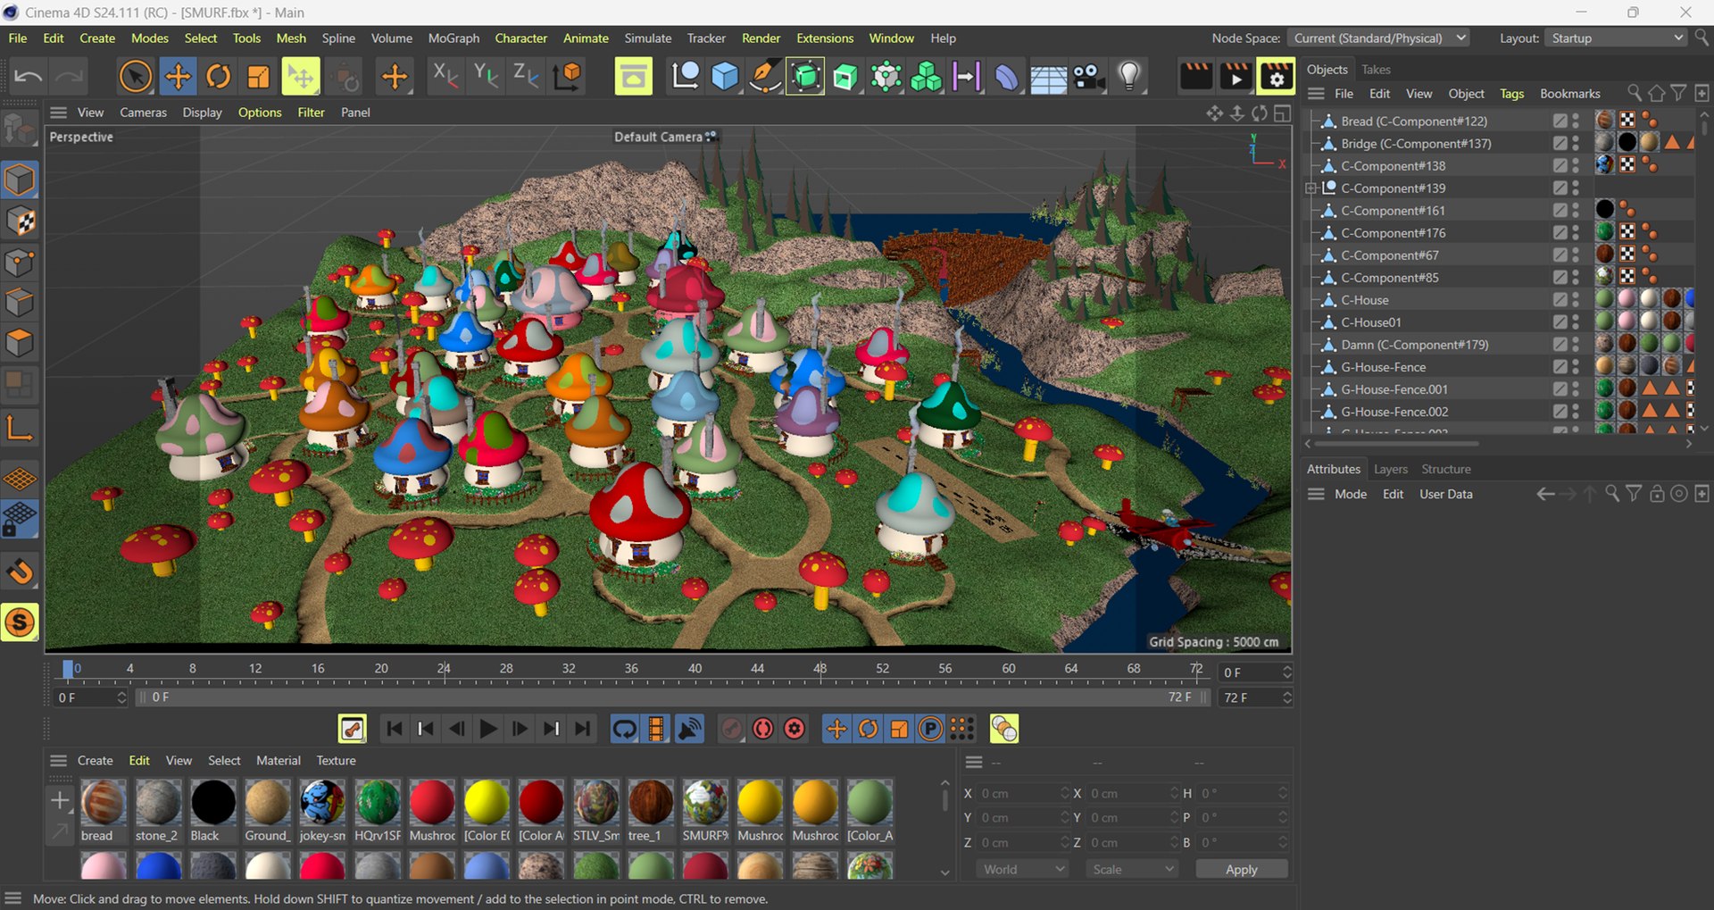
Task: Expand the C-Component#139 hierarchy
Action: (x=1311, y=188)
